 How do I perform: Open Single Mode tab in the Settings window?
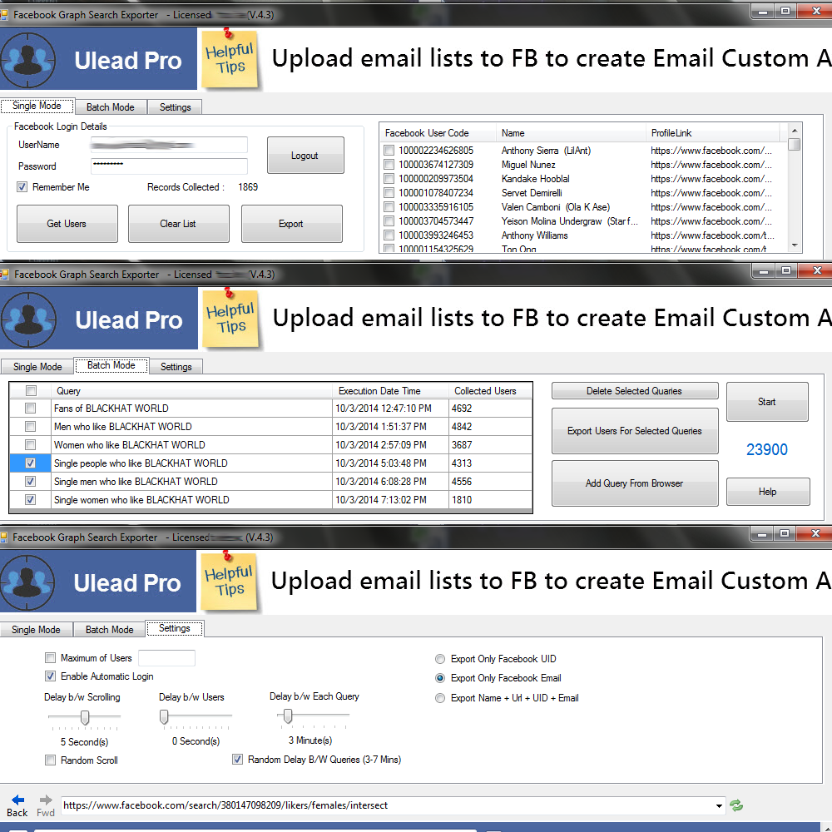(x=36, y=629)
